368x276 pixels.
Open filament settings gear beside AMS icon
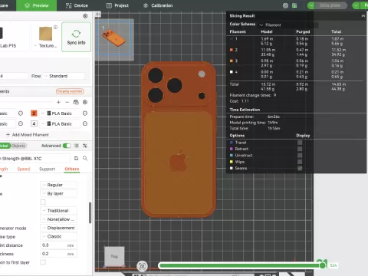(x=85, y=102)
